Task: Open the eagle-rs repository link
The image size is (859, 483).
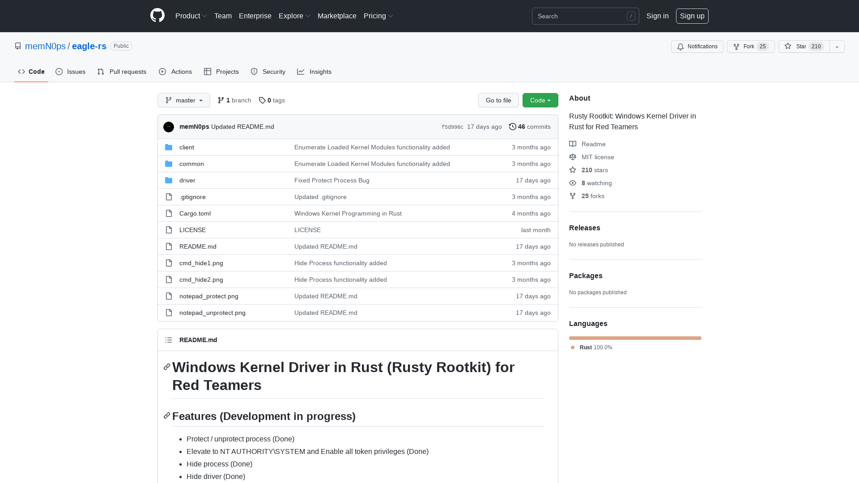Action: (89, 46)
